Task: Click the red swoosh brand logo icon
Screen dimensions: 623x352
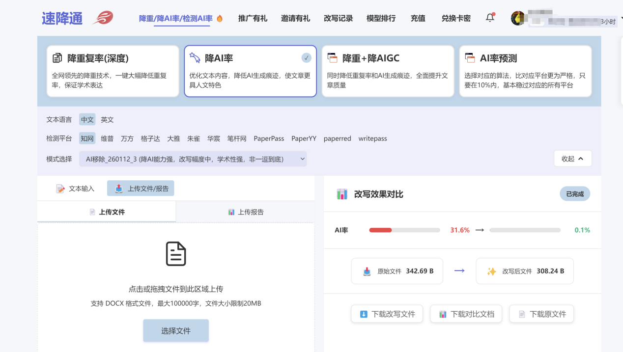Action: (103, 18)
